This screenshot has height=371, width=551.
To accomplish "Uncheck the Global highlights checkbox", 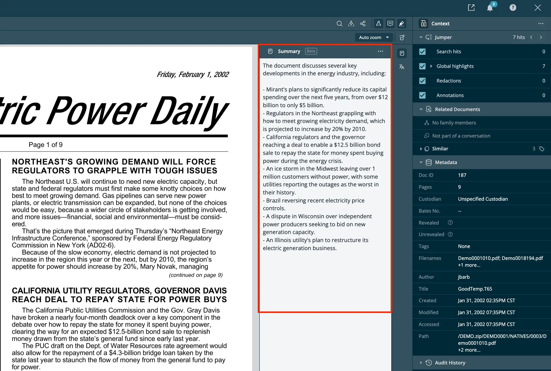I will (422, 66).
